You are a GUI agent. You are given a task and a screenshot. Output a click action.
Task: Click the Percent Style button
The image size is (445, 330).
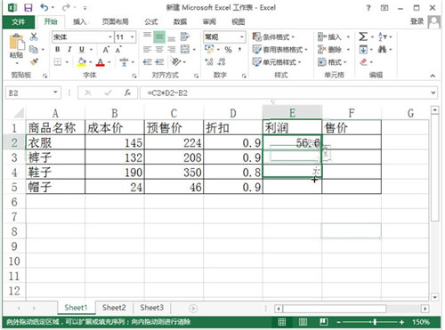click(228, 50)
